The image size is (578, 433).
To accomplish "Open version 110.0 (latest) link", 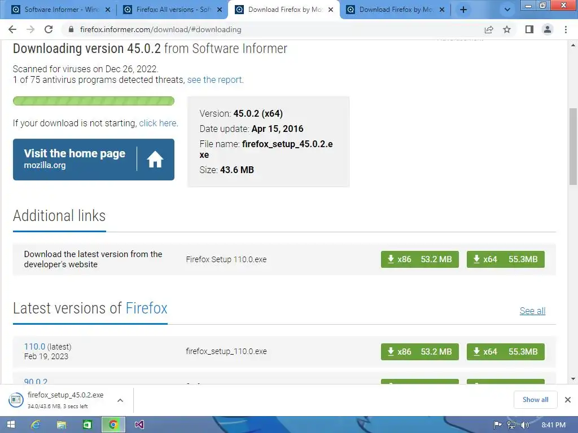I will click(x=34, y=347).
